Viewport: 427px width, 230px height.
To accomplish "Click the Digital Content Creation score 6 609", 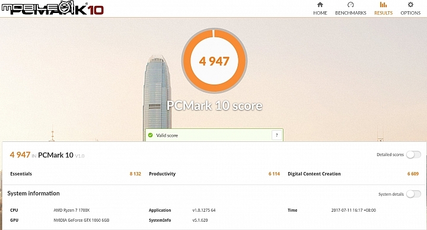I will [413, 174].
